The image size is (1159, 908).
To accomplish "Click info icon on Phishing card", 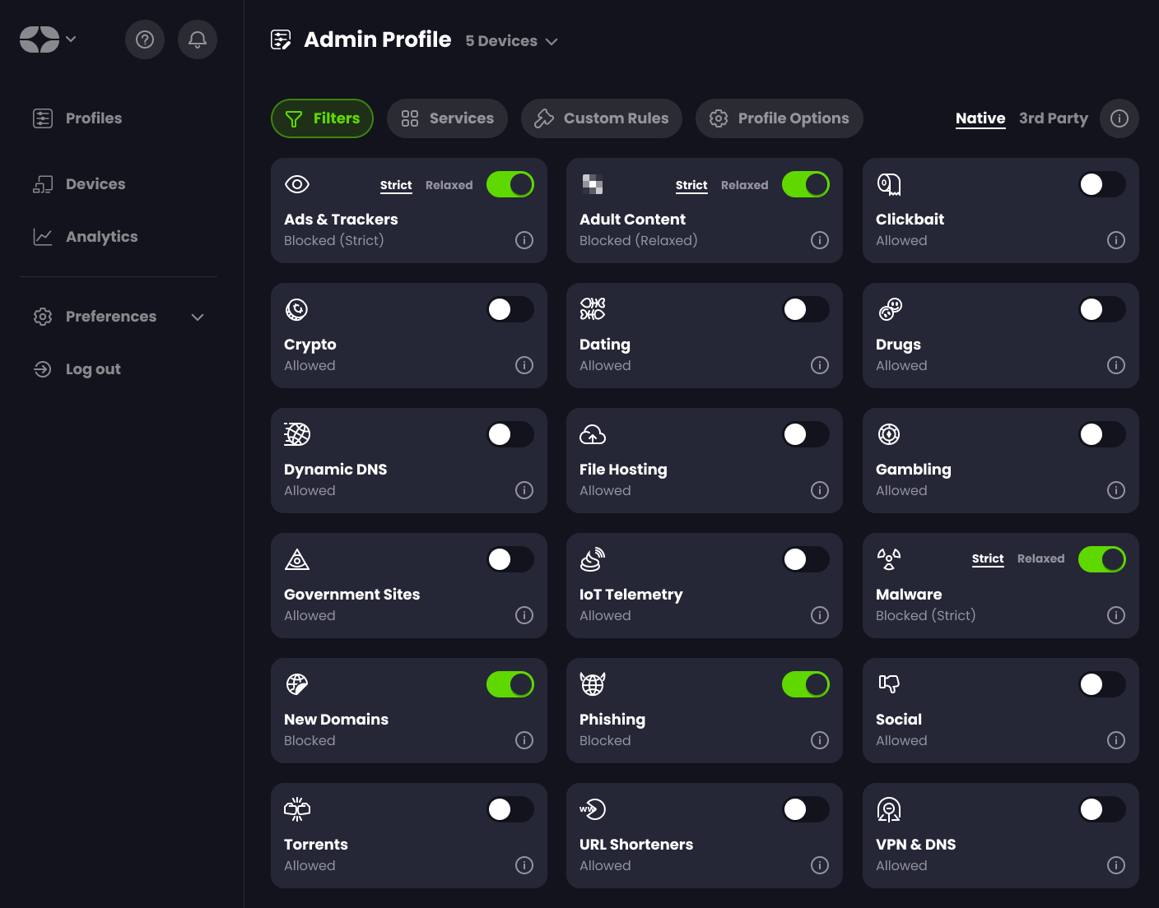I will (820, 740).
